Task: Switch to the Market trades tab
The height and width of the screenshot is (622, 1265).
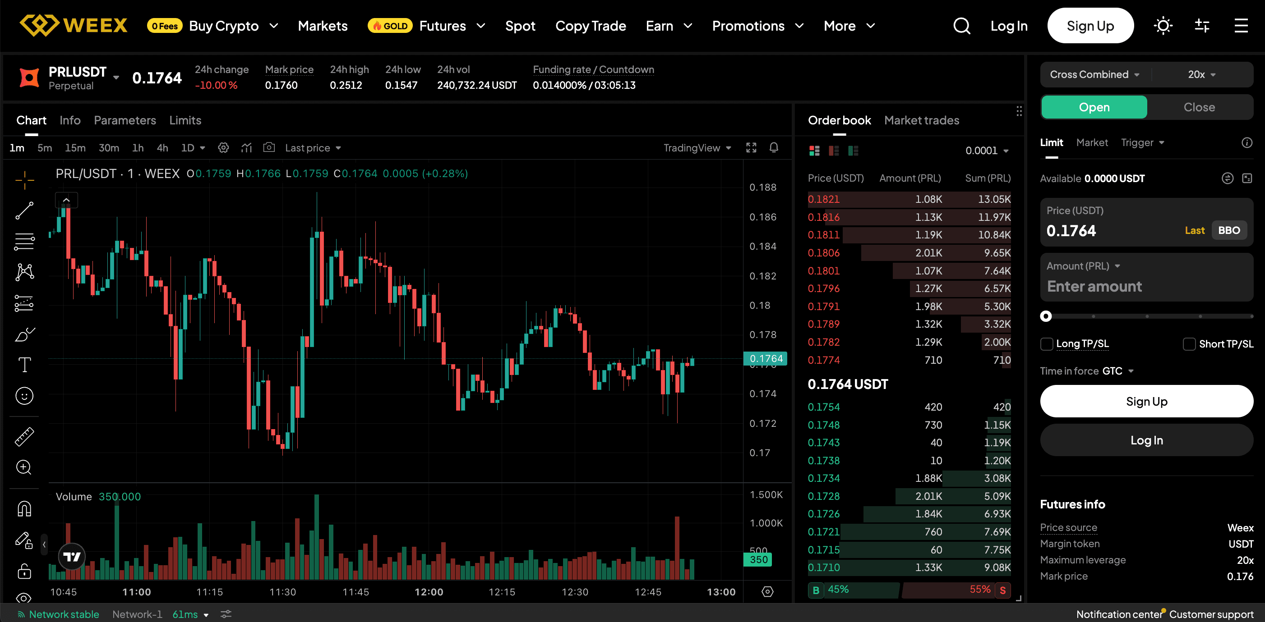Action: tap(921, 120)
